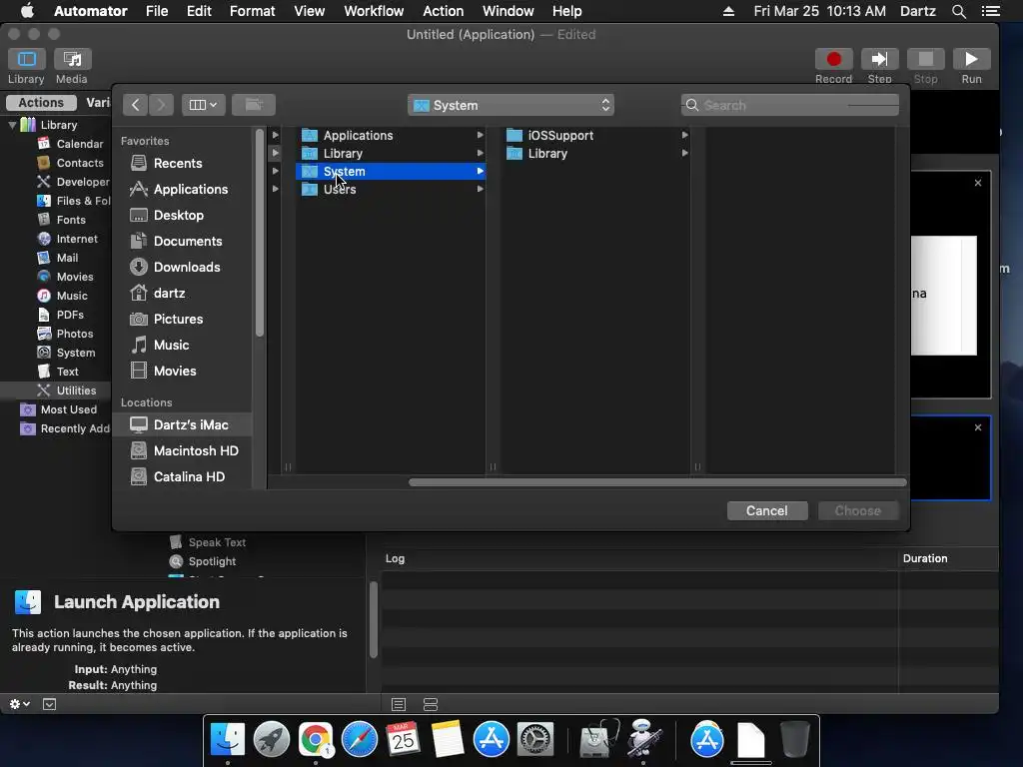Open Spotlight search in the menu bar
The width and height of the screenshot is (1023, 767).
[958, 11]
